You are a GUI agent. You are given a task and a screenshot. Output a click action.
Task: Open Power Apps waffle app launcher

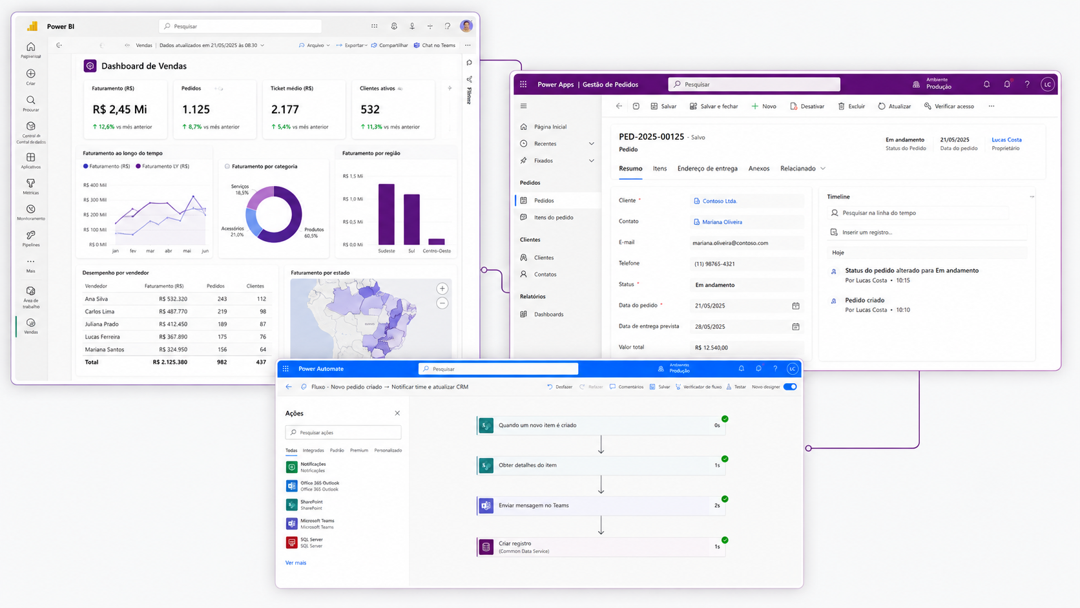(x=523, y=84)
